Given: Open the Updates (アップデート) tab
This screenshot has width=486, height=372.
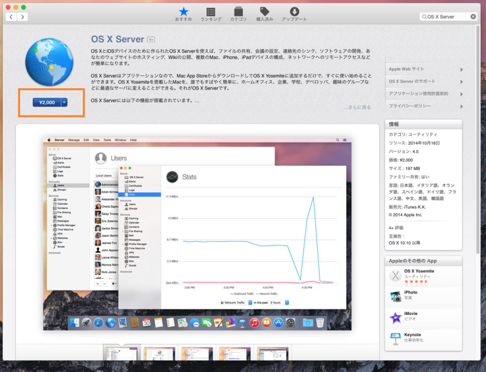Looking at the screenshot, I should point(294,14).
